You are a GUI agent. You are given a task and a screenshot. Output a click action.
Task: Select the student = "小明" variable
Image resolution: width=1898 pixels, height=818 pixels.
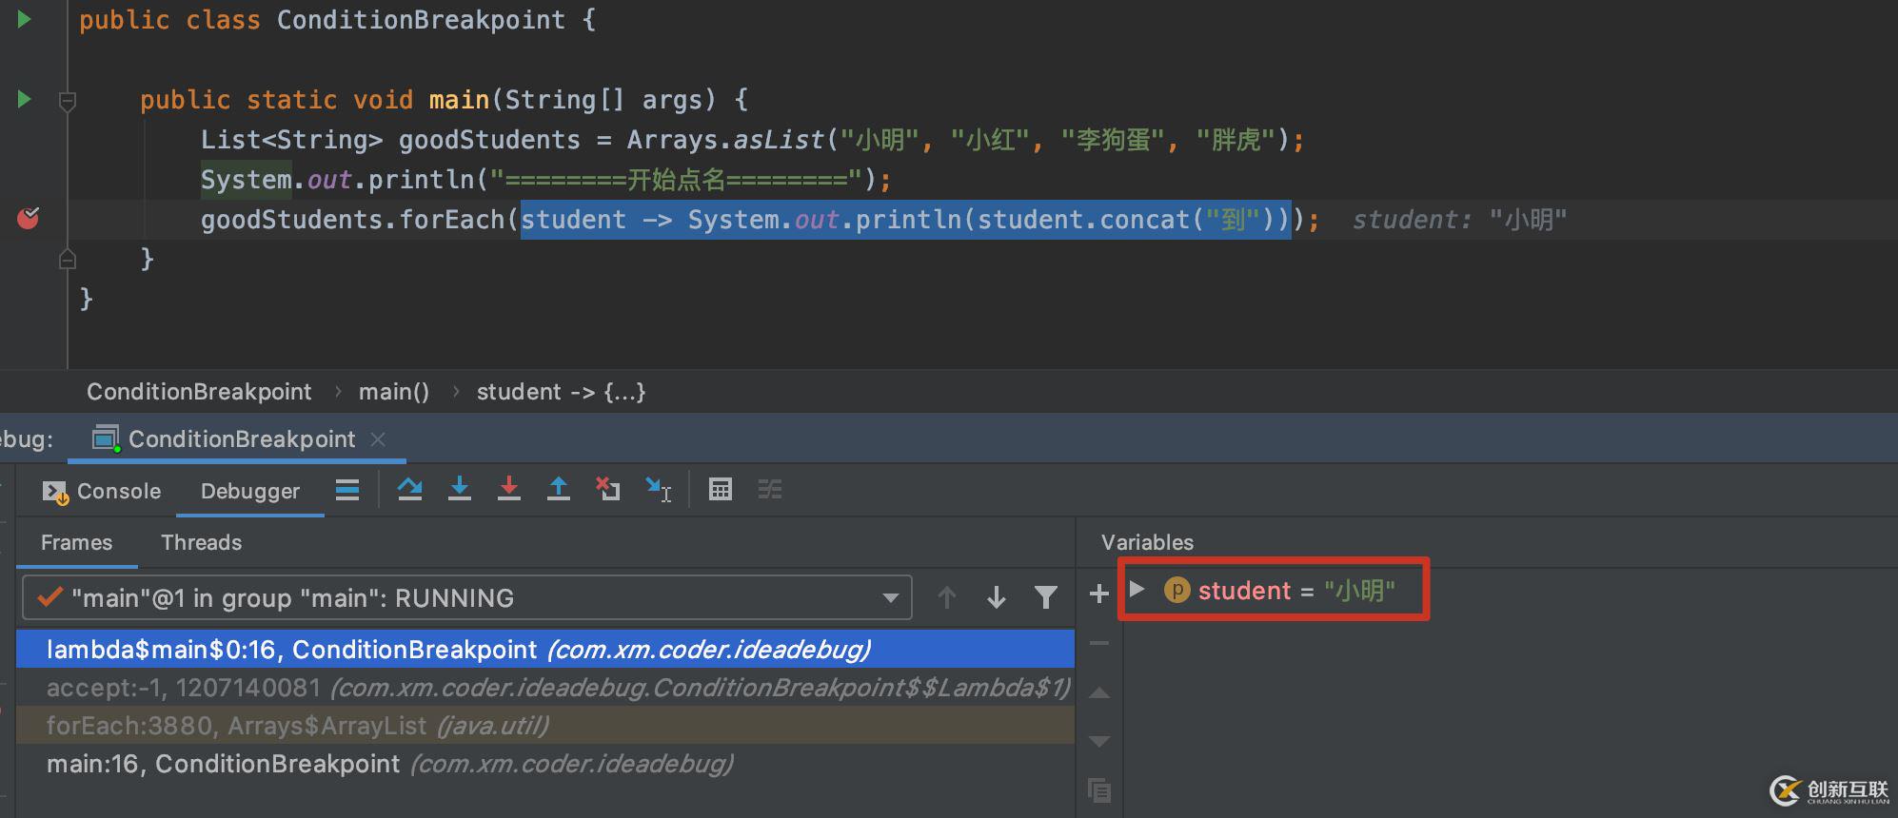click(x=1279, y=591)
